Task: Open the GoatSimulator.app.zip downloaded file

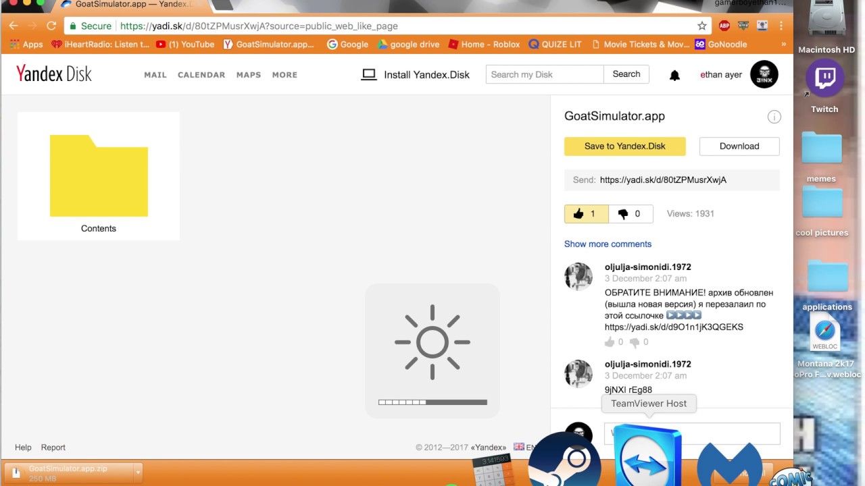Action: pyautogui.click(x=68, y=473)
